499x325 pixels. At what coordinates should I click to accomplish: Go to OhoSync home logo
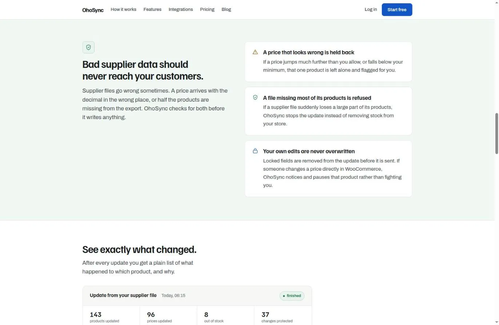pos(93,10)
